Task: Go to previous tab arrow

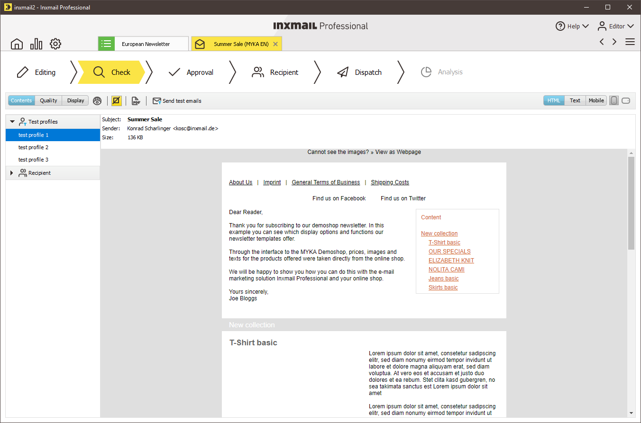Action: 602,42
